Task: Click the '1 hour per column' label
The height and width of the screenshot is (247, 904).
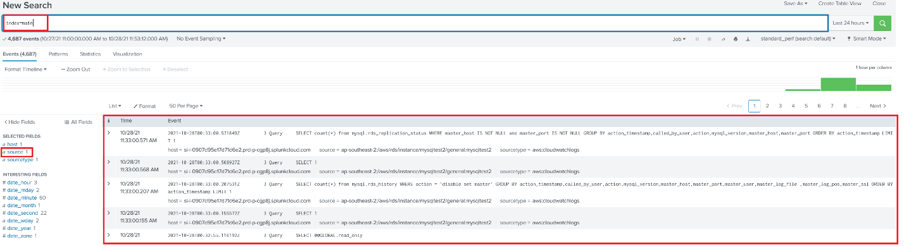Action: point(873,67)
